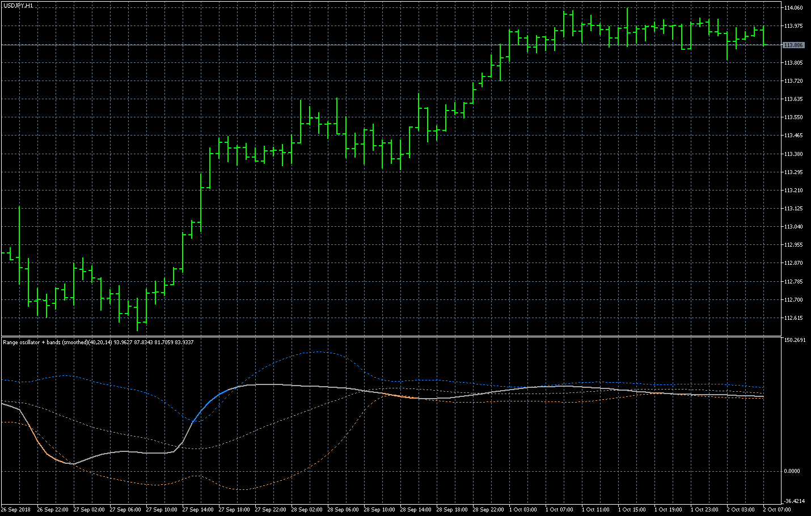811x516 pixels.
Task: Click the -36.4214 indicator scale value
Action: click(794, 501)
